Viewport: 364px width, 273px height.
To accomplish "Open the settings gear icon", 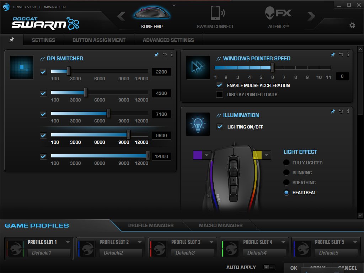I will [352, 25].
